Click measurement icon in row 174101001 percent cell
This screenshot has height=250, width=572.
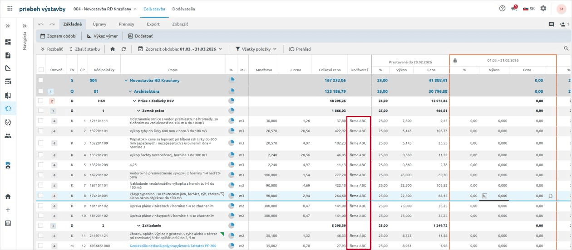click(x=484, y=196)
